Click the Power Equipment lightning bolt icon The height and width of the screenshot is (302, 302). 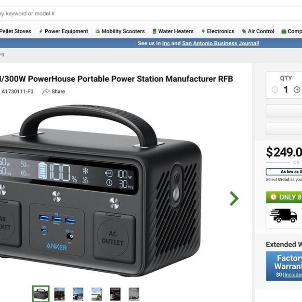pyautogui.click(x=40, y=31)
